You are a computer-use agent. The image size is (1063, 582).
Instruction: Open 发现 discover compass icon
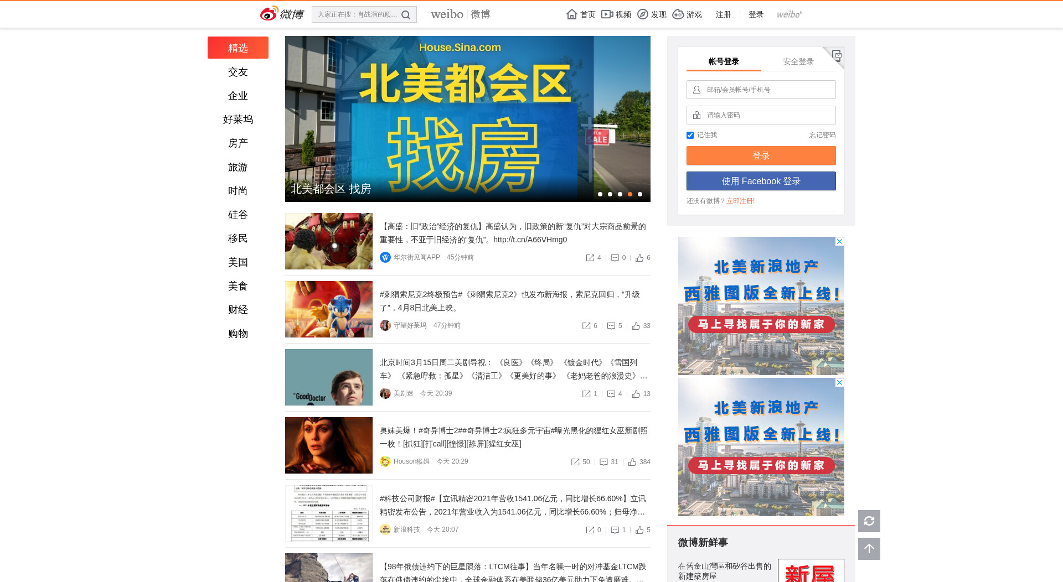pyautogui.click(x=643, y=14)
